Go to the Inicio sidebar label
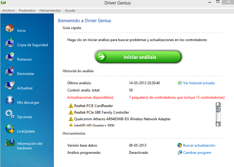The width and height of the screenshot is (234, 167). (21, 31)
